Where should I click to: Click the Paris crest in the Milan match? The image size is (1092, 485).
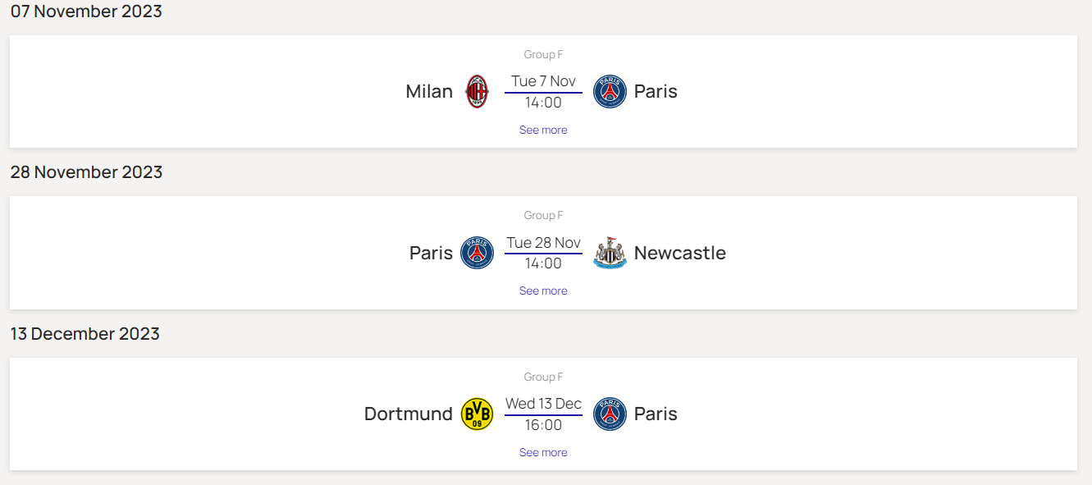point(610,92)
